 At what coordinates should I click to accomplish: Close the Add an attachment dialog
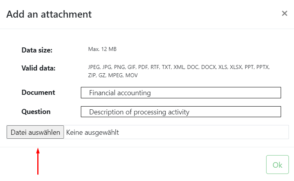click(285, 13)
